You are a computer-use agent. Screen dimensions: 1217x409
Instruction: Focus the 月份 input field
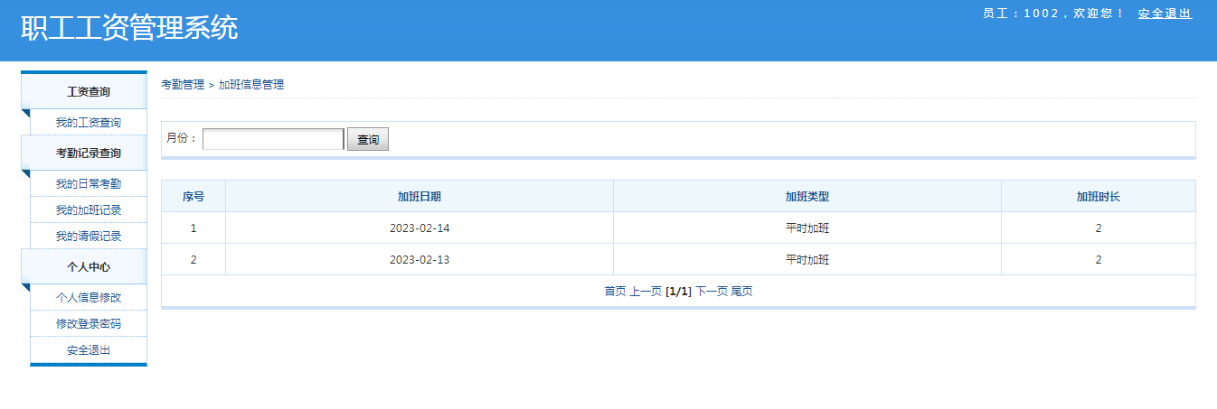point(273,139)
